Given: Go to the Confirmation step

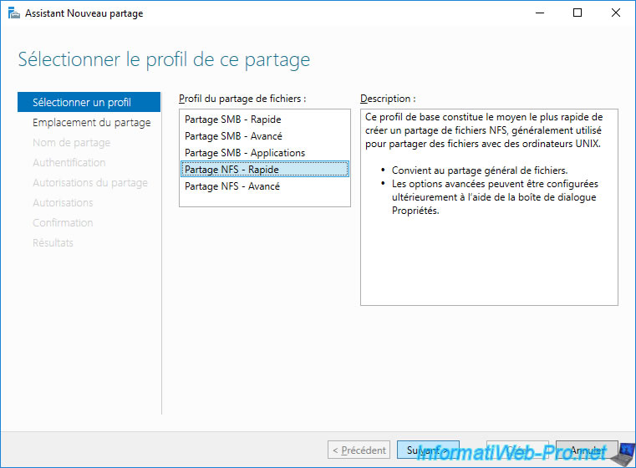Looking at the screenshot, I should pyautogui.click(x=63, y=222).
